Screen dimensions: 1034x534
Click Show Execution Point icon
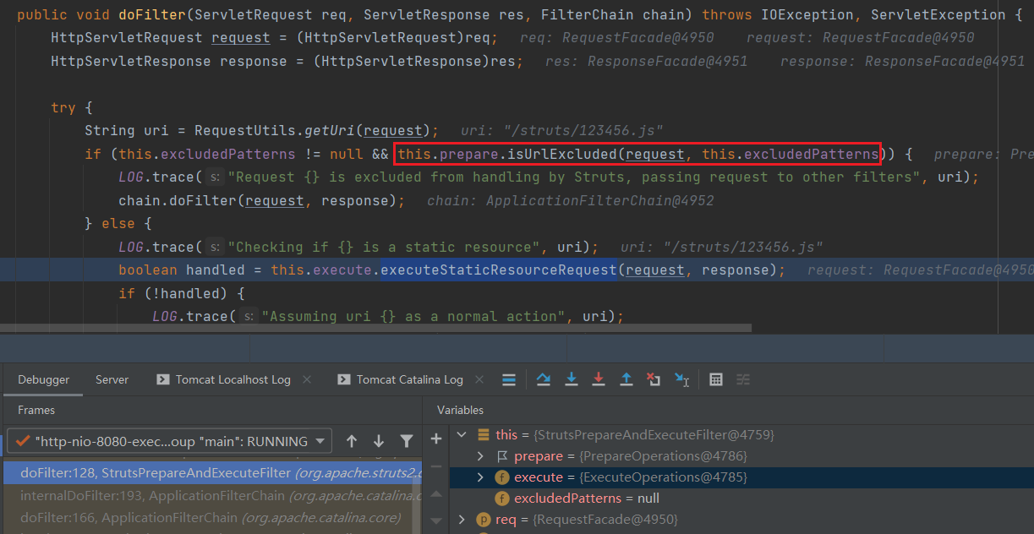pyautogui.click(x=509, y=379)
